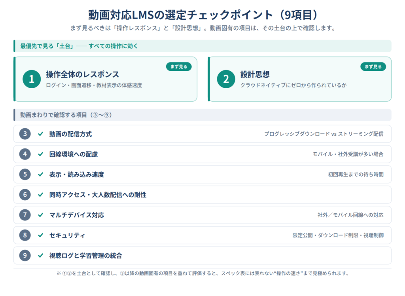The height and width of the screenshot is (296, 405).
Task: Click the 表示・読み込み速度 row label
Action: tap(77, 175)
